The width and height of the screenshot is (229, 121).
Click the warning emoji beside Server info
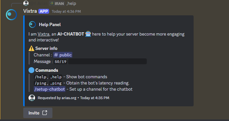(x=31, y=48)
